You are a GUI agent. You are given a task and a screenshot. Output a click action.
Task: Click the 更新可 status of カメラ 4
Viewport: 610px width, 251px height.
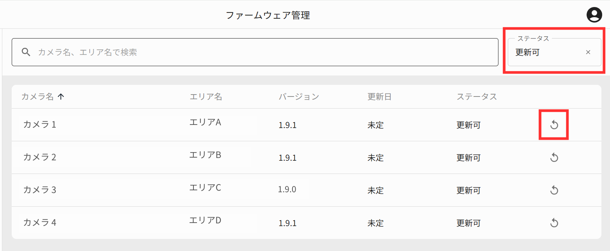[468, 223]
